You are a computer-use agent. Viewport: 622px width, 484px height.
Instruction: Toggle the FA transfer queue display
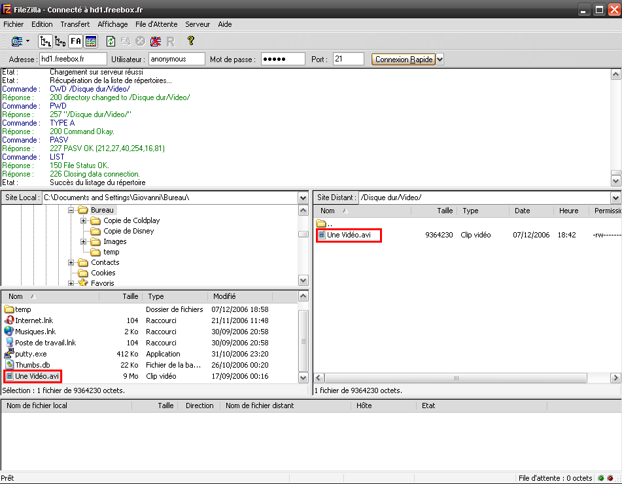75,41
